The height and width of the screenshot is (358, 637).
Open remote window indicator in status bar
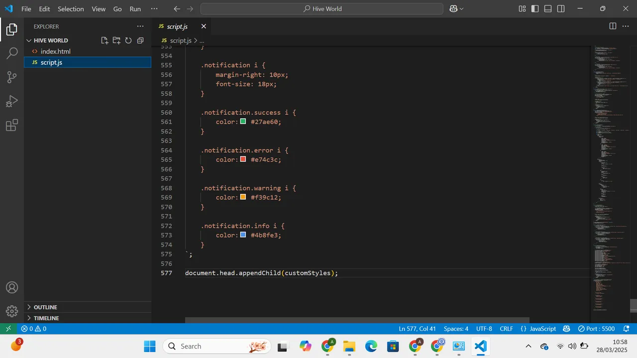coord(8,329)
